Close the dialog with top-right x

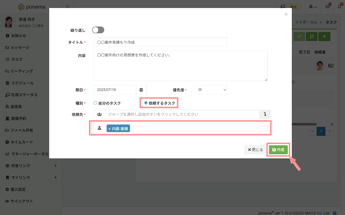(x=286, y=14)
